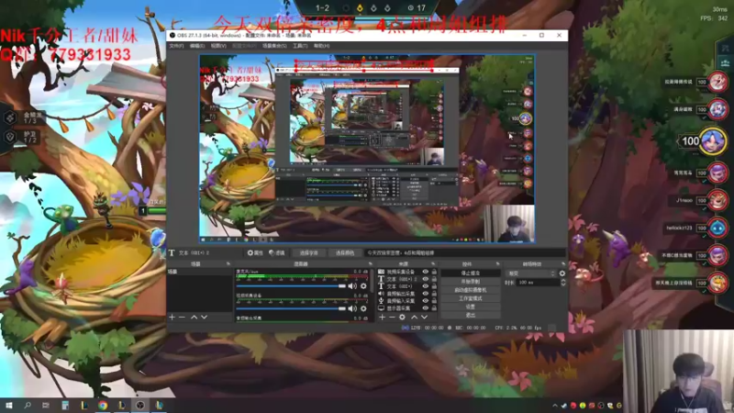Open the 文件(F) menu in OBS

tap(176, 46)
